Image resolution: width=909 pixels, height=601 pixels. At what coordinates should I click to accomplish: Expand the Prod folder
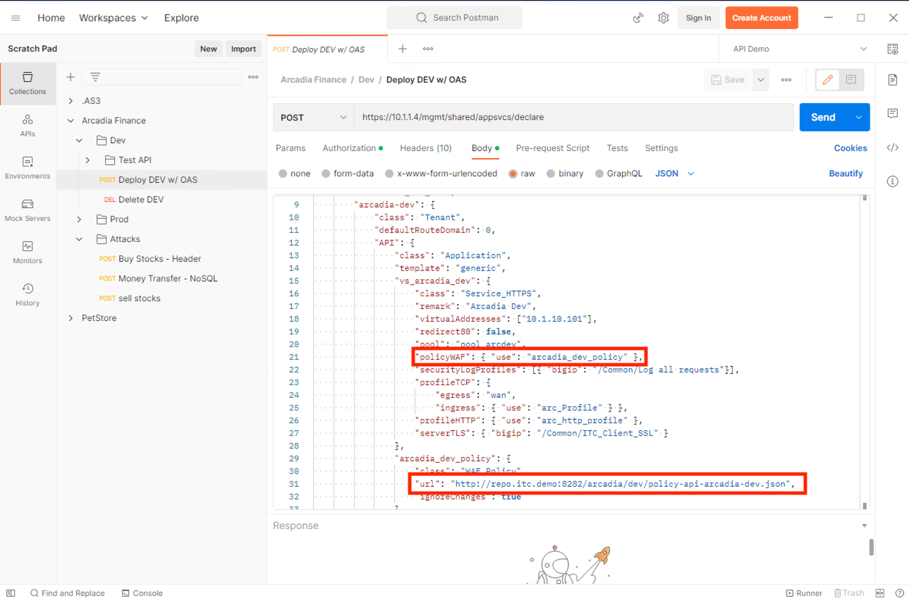(79, 219)
